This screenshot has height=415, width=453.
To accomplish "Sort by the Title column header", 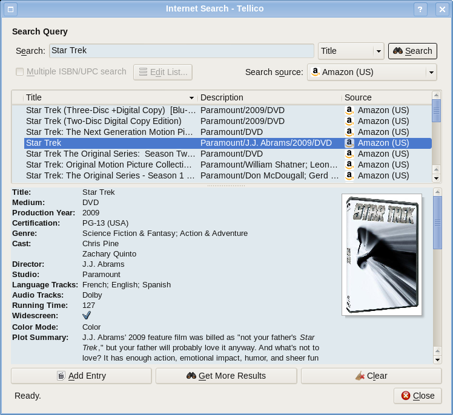I will tap(110, 97).
